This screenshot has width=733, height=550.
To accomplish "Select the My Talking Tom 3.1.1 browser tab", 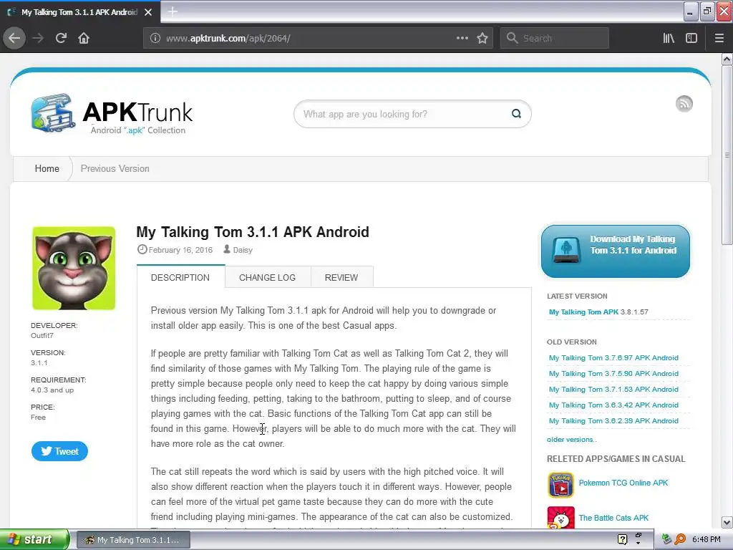I will (x=79, y=12).
